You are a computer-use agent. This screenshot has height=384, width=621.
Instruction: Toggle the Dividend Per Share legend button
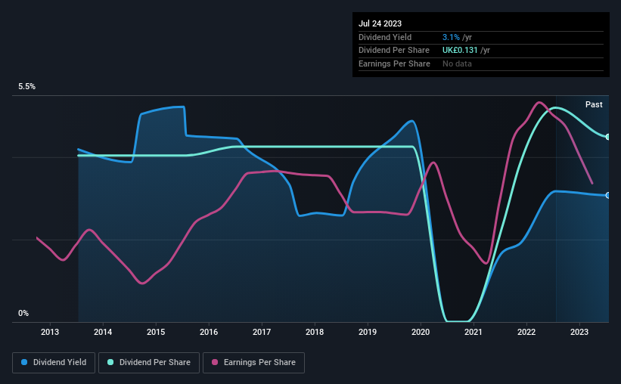coord(149,362)
